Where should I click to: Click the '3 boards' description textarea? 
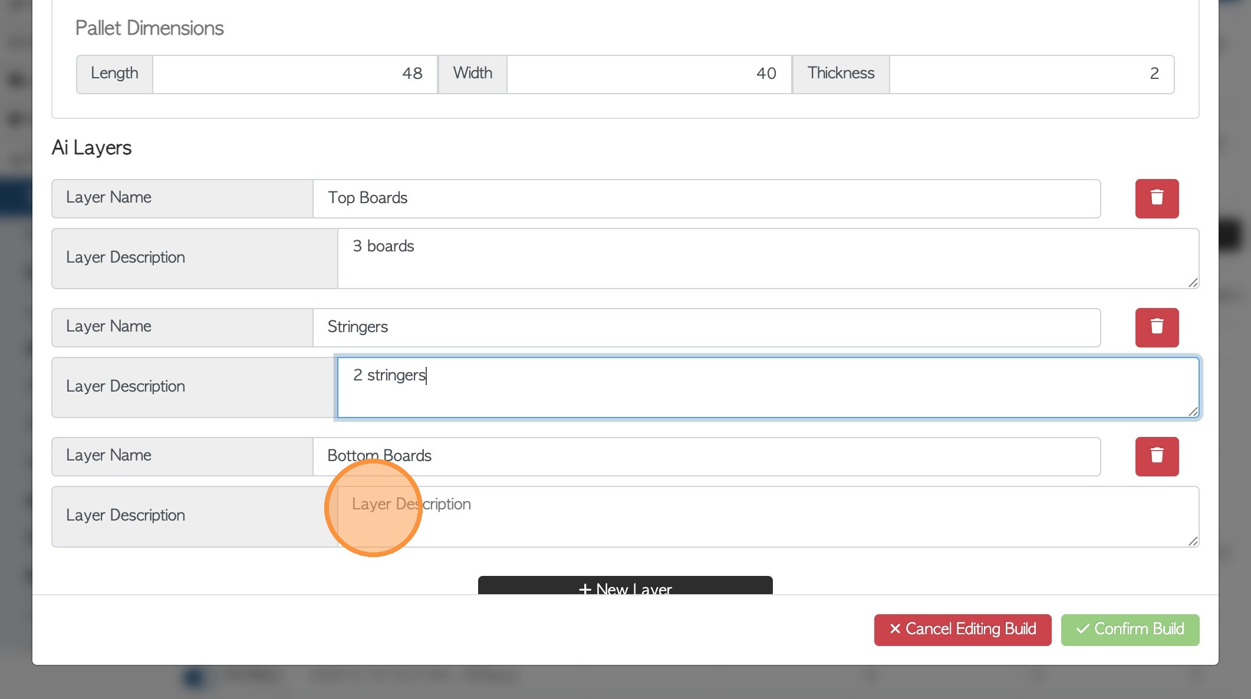tap(766, 259)
